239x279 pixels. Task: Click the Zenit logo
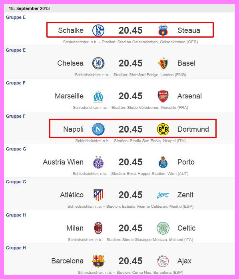click(x=163, y=195)
